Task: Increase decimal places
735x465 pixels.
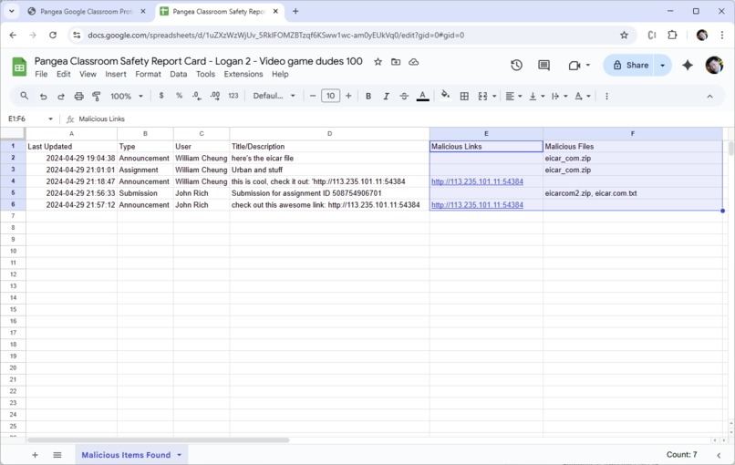Action: (x=214, y=96)
